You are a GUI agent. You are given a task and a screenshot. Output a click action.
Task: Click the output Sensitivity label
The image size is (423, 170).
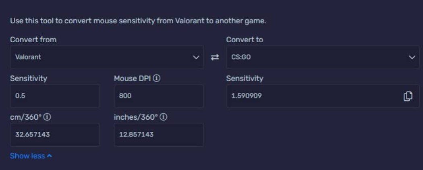pyautogui.click(x=245, y=79)
